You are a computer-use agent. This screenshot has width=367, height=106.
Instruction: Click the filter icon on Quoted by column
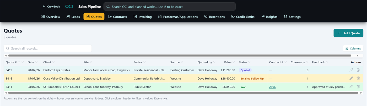pos(214,62)
